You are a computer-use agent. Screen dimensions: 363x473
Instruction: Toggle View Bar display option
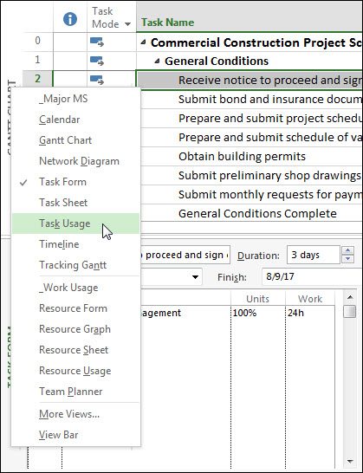click(59, 435)
